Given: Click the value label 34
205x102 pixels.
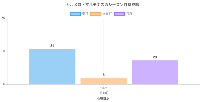Looking at the screenshot, I should tap(52, 46).
